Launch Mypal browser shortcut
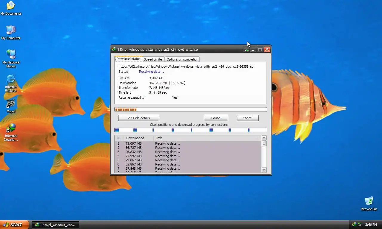The height and width of the screenshot is (229, 382). (x=11, y=106)
